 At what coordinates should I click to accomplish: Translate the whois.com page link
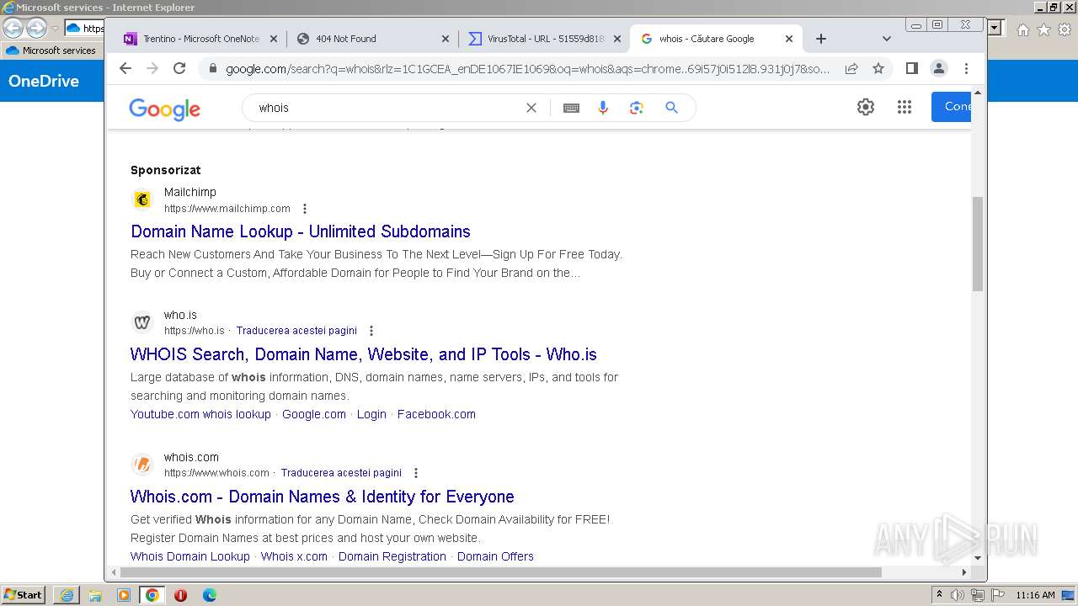coord(341,473)
